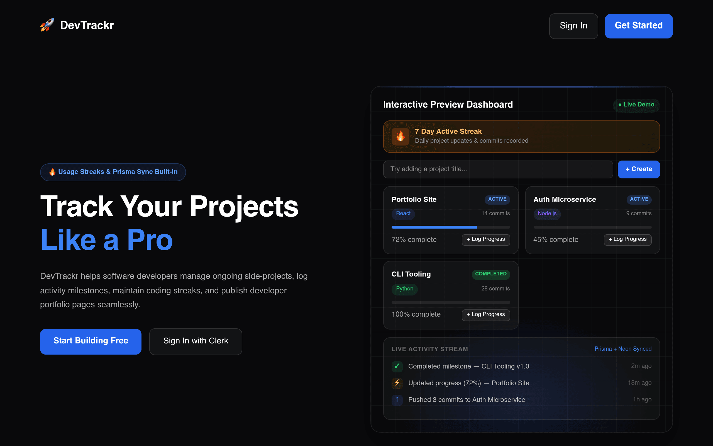713x446 pixels.
Task: Click the CLI Tooling progress bar
Action: [450, 302]
